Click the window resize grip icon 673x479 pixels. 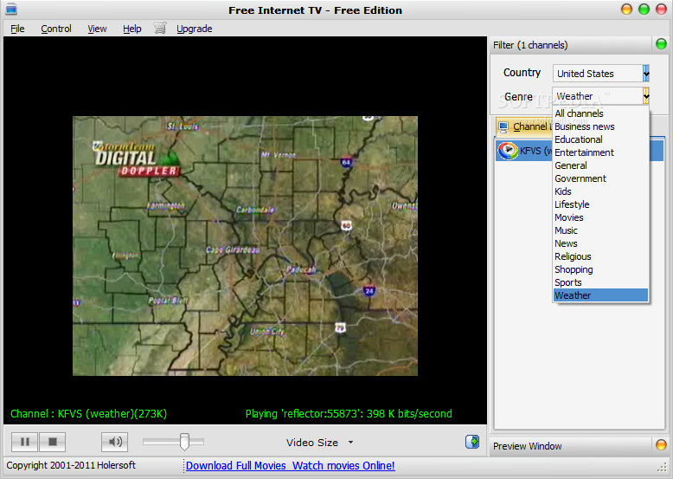[x=663, y=468]
